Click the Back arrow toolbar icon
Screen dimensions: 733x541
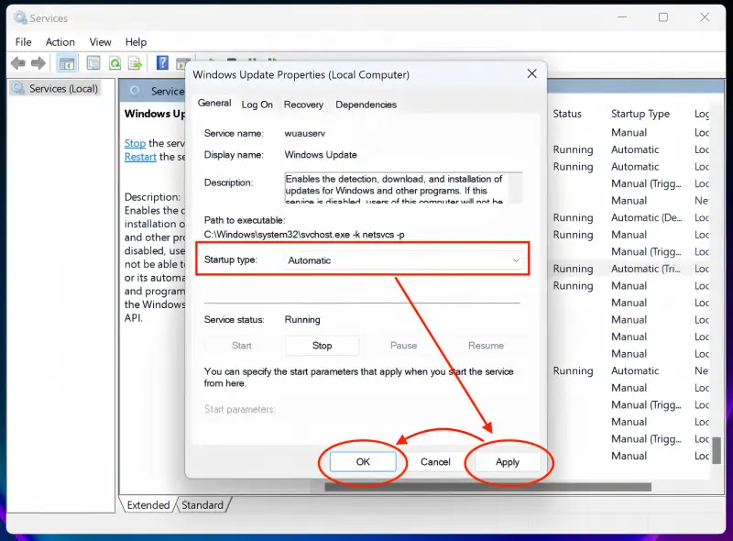click(x=18, y=63)
